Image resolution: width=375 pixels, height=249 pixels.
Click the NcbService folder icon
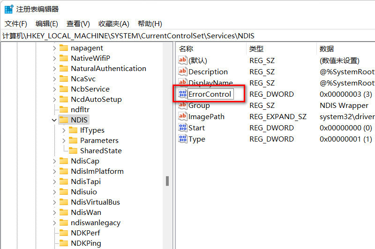pos(64,89)
